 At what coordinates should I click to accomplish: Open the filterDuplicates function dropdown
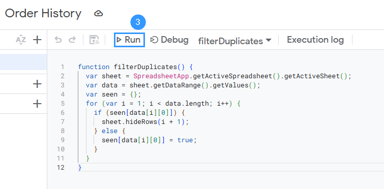tap(234, 40)
